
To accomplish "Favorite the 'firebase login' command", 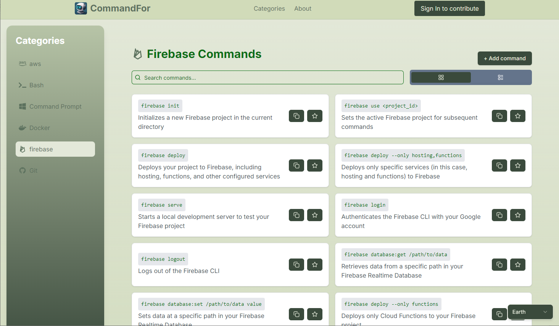I will tap(518, 215).
